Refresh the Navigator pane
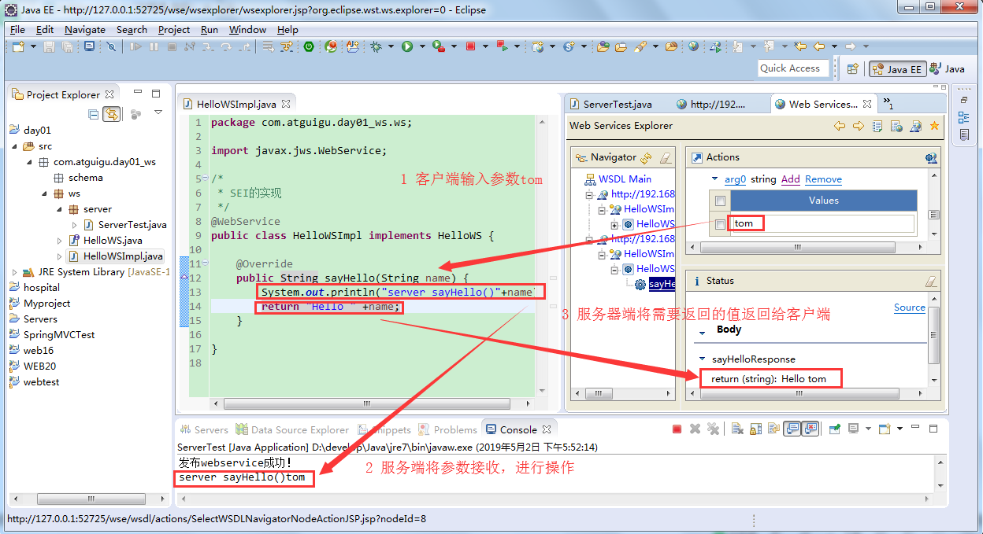This screenshot has height=534, width=983. click(x=647, y=158)
